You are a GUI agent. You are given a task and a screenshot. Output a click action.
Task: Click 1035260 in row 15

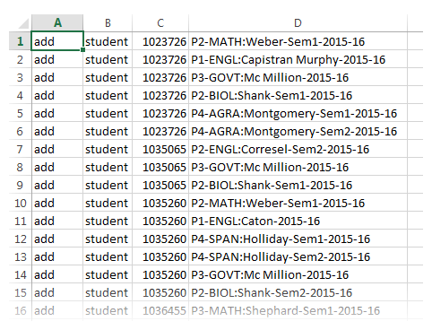160,292
